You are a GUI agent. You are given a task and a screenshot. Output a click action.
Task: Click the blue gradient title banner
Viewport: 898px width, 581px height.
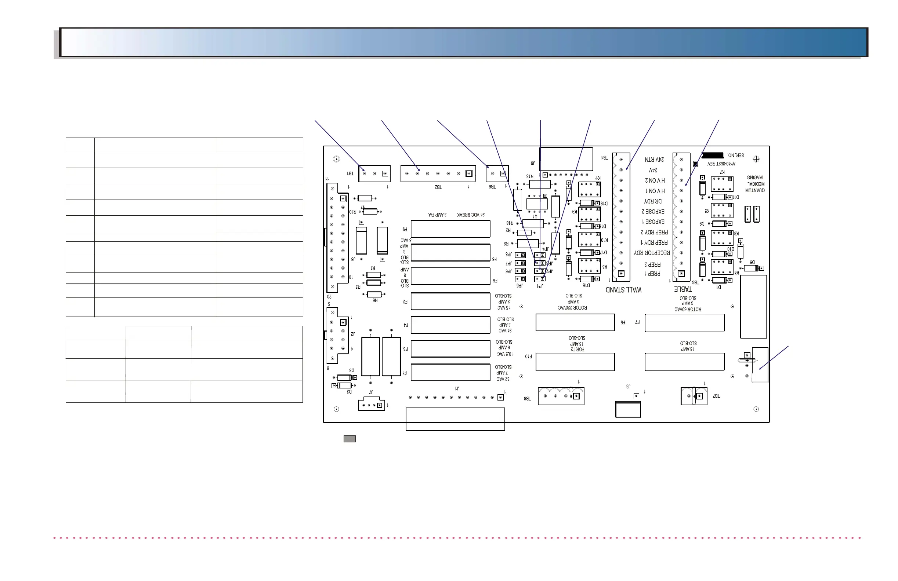pos(463,42)
